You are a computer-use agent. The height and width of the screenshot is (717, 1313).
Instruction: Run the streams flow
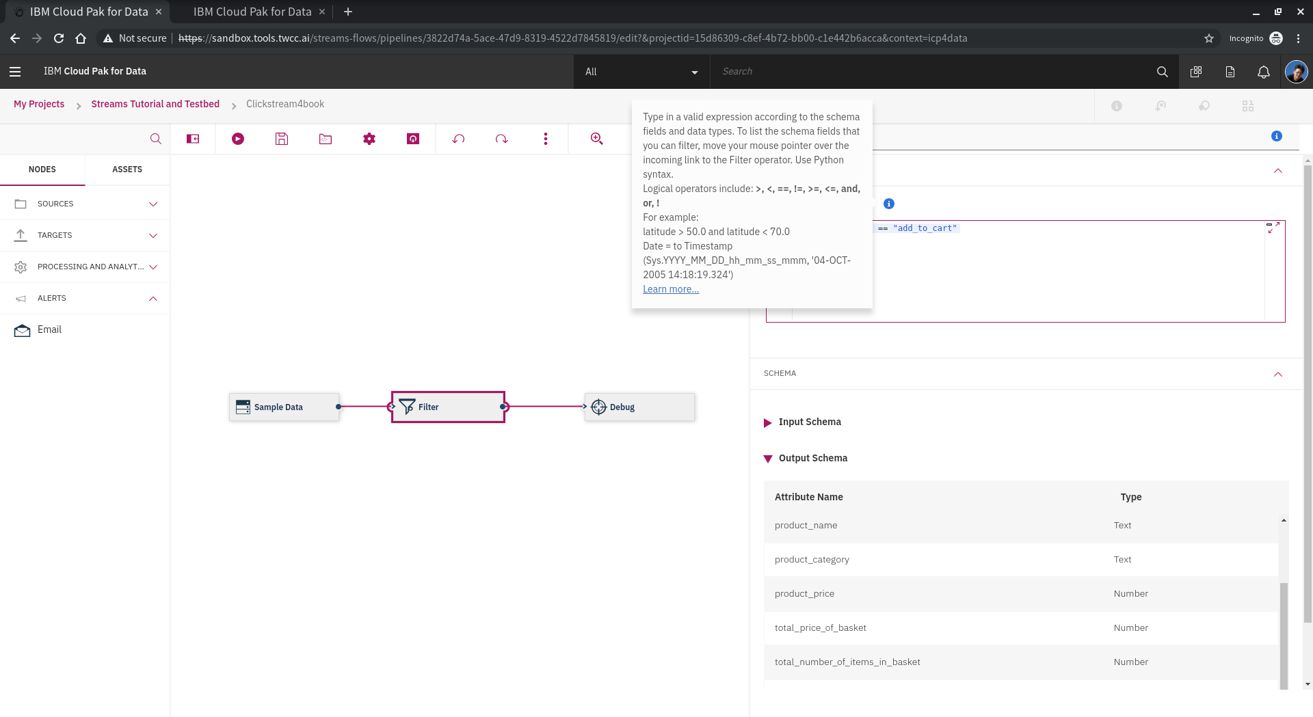pos(238,139)
